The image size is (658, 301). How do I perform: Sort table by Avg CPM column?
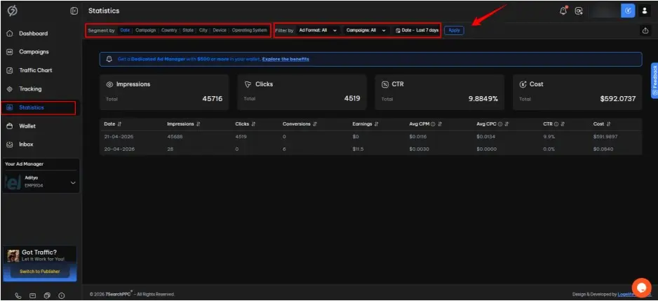tap(441, 124)
